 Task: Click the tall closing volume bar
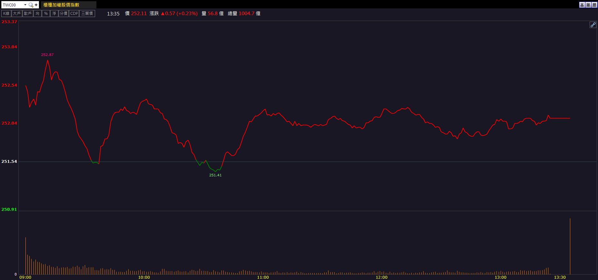point(570,246)
